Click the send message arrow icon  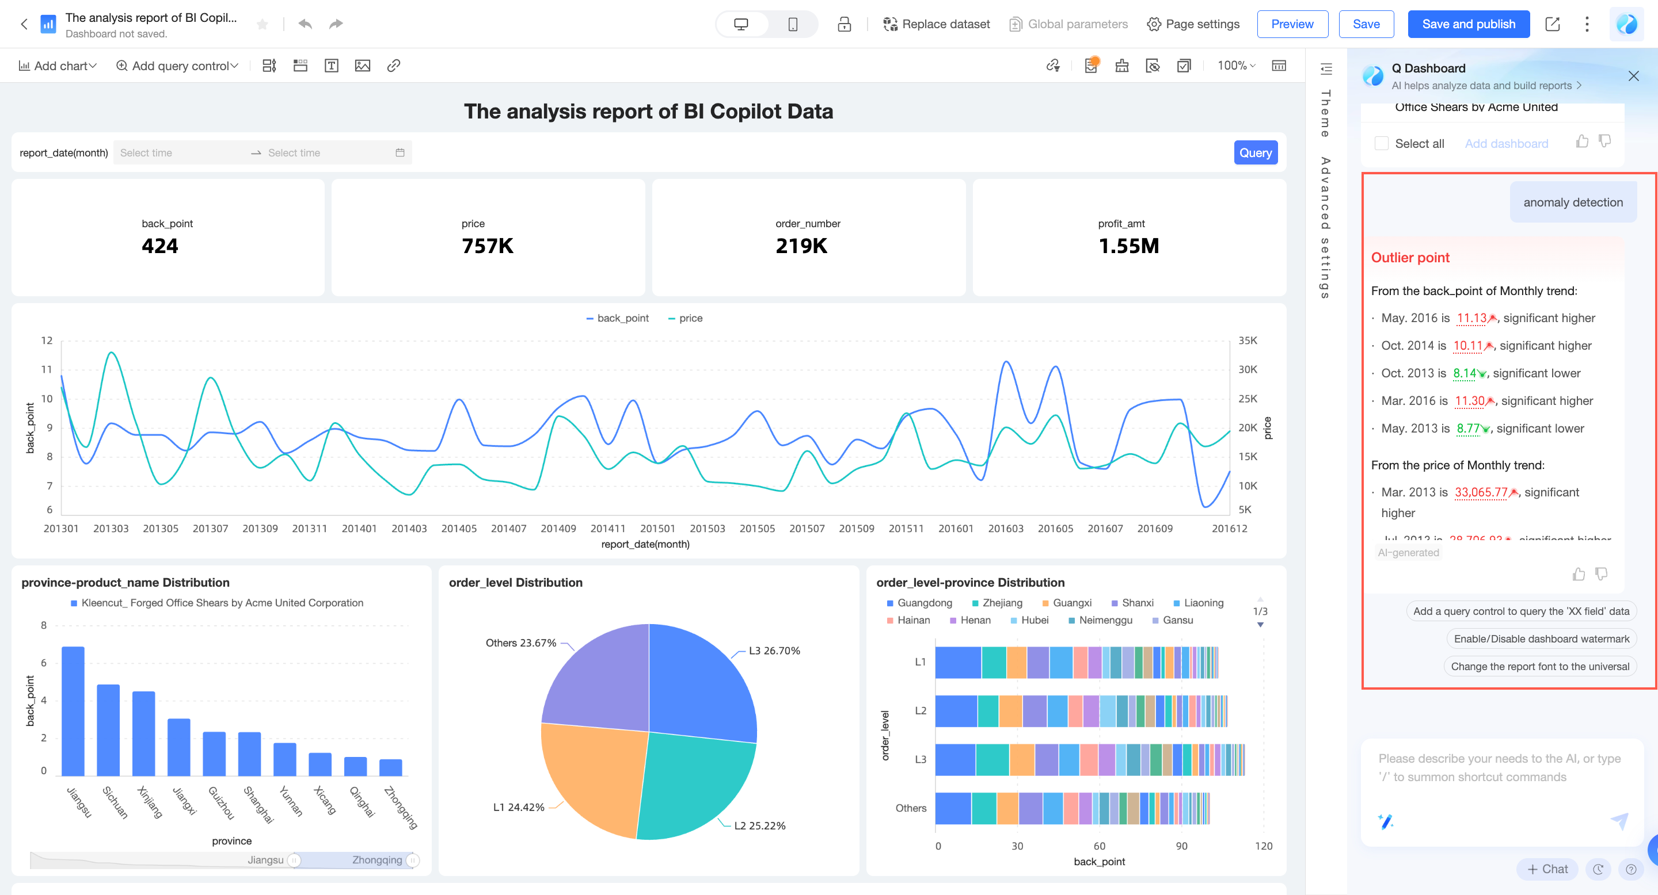(x=1619, y=820)
